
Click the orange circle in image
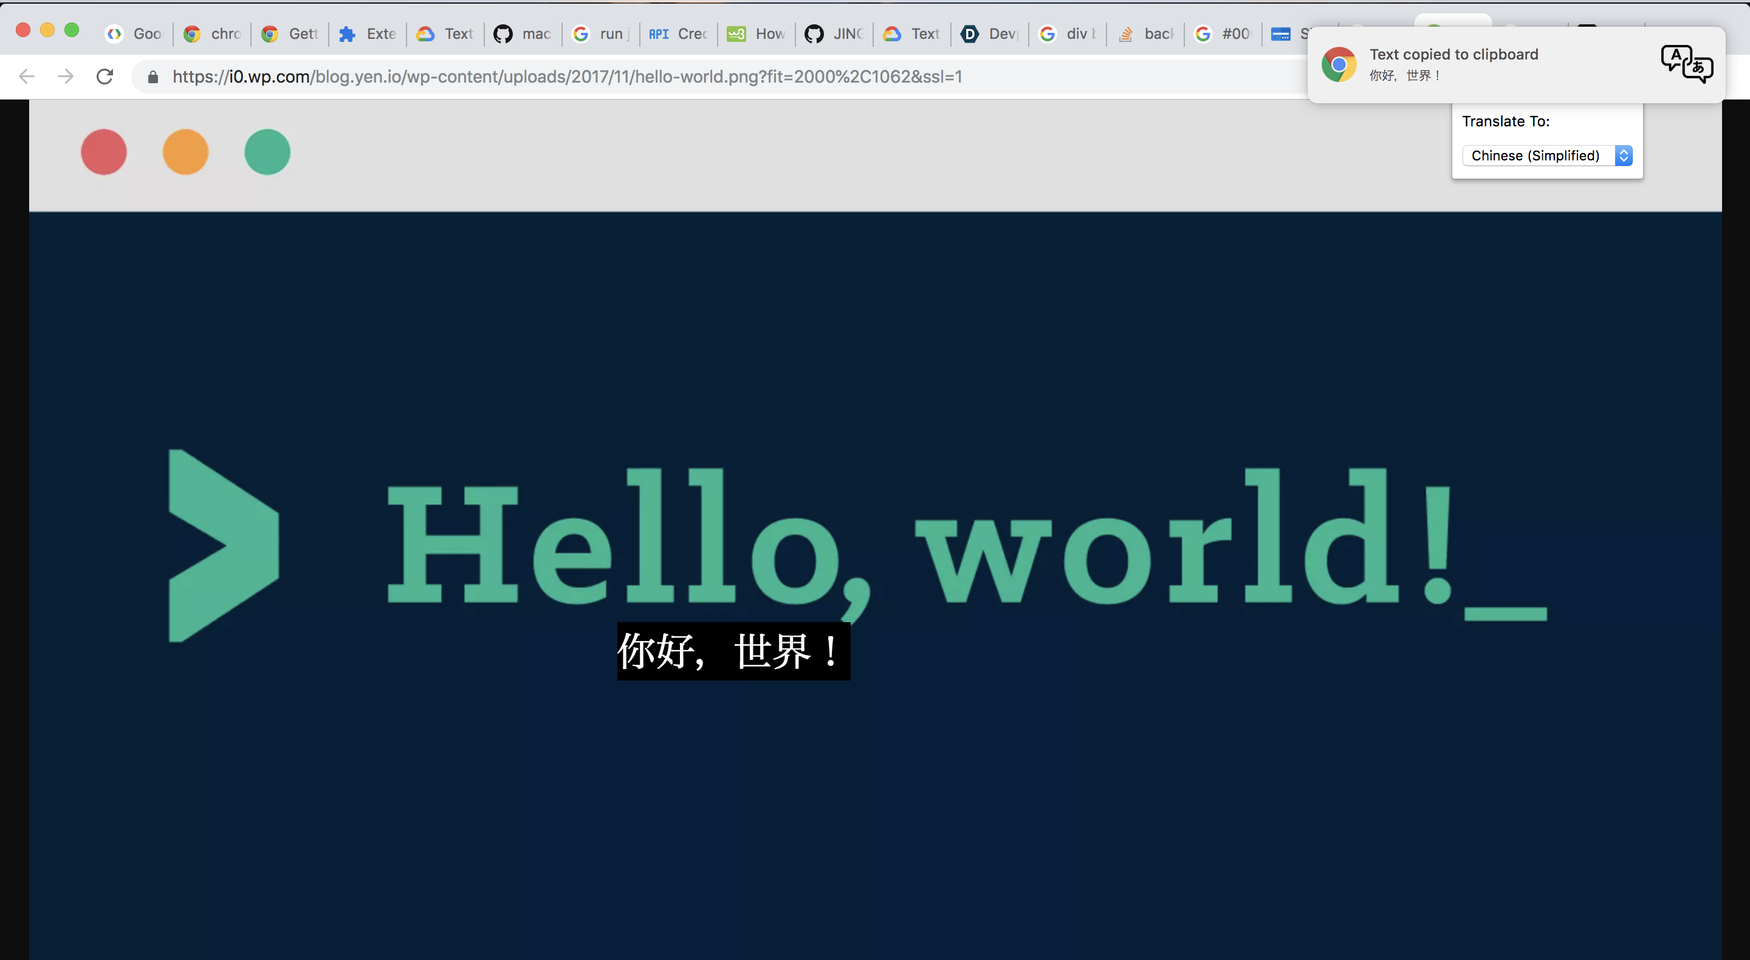pos(185,151)
